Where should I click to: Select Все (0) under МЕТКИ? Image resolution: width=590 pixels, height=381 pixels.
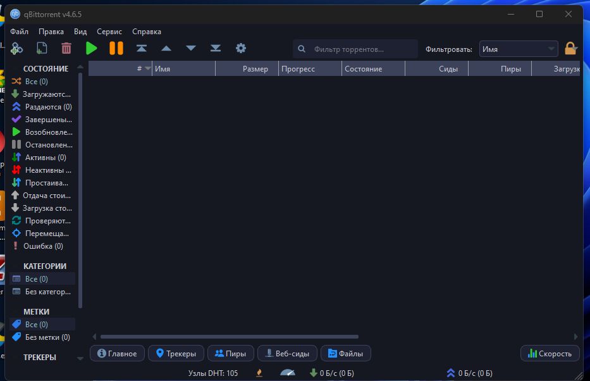[42, 325]
